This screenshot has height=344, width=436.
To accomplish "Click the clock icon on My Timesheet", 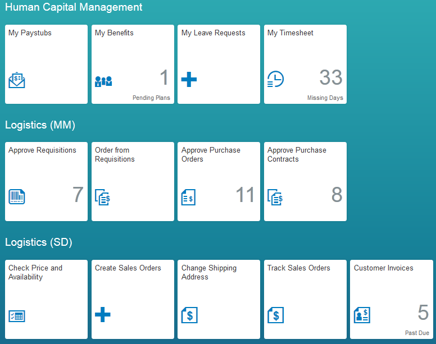I will (275, 80).
